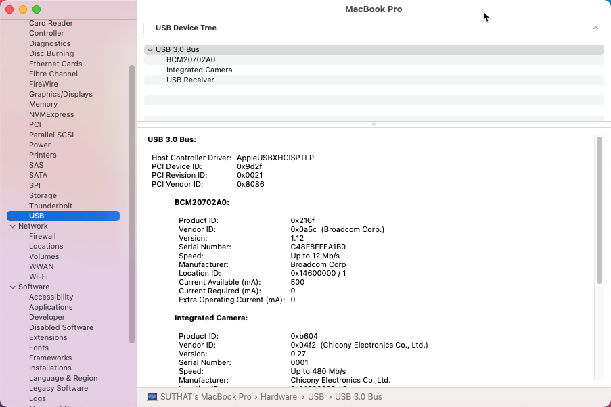Open Locations under Network

point(46,246)
